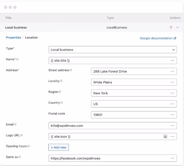184x166 pixels.
Task: Add new Opening hours entry
Action: click(x=59, y=147)
